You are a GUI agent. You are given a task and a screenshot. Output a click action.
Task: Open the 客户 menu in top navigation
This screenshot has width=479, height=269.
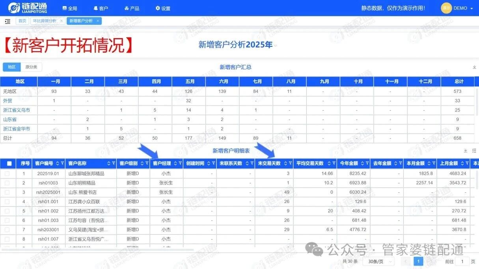[x=101, y=8]
